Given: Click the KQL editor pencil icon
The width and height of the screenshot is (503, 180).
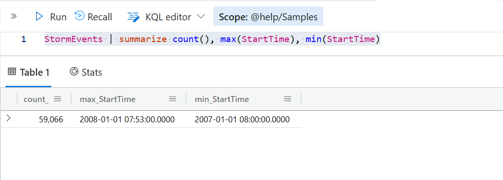Looking at the screenshot, I should [133, 17].
